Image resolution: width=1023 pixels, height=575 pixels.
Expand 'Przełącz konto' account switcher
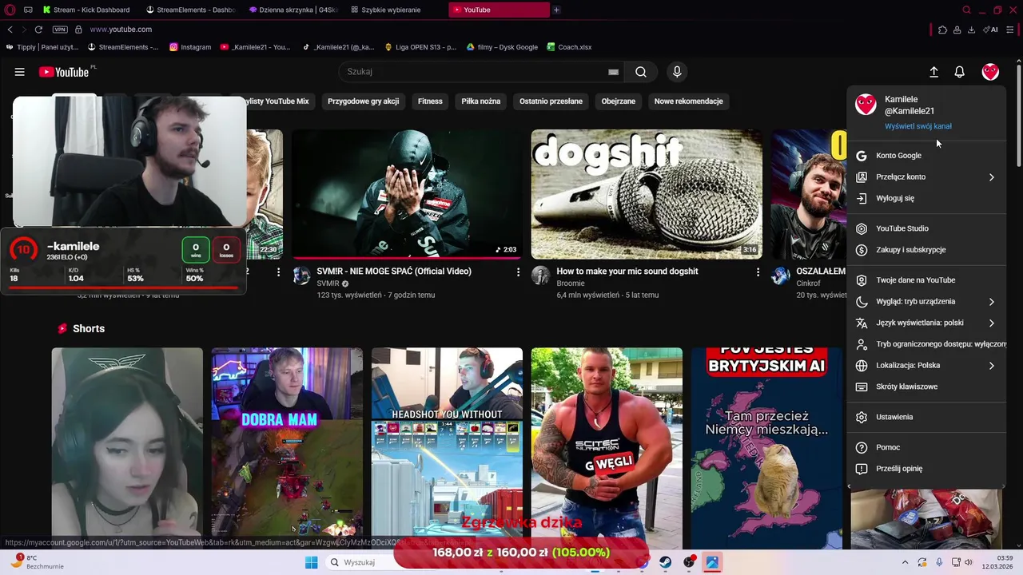tap(926, 177)
